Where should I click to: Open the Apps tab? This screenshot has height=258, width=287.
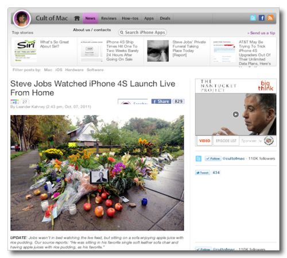(x=149, y=18)
